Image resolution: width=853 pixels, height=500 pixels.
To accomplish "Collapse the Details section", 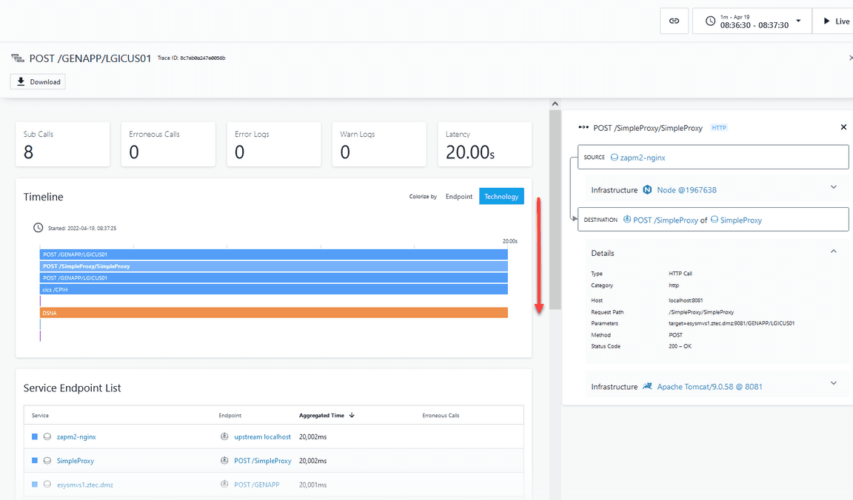I will click(x=833, y=252).
